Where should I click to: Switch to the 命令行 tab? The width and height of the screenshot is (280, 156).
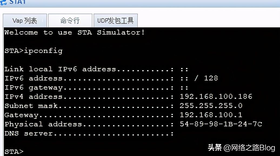(x=70, y=21)
